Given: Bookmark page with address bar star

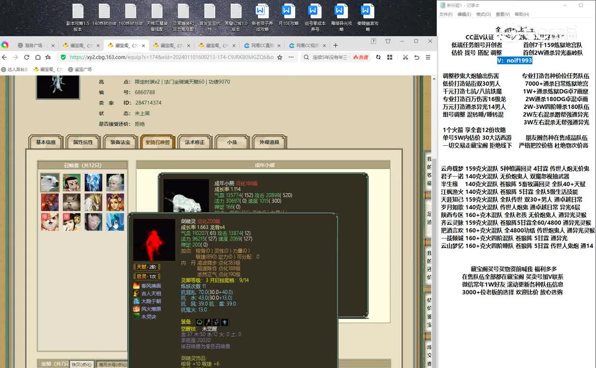Looking at the screenshot, I should (279, 57).
